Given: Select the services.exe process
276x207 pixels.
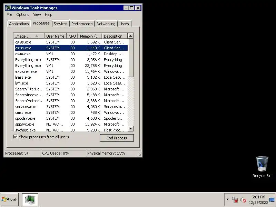Looking at the screenshot, I should pyautogui.click(x=71, y=107).
